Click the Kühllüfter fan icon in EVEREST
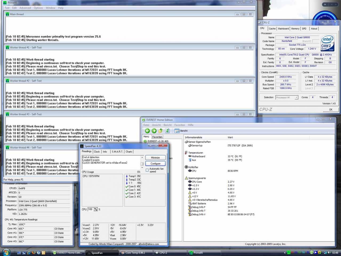The image size is (341, 256). 186,167
